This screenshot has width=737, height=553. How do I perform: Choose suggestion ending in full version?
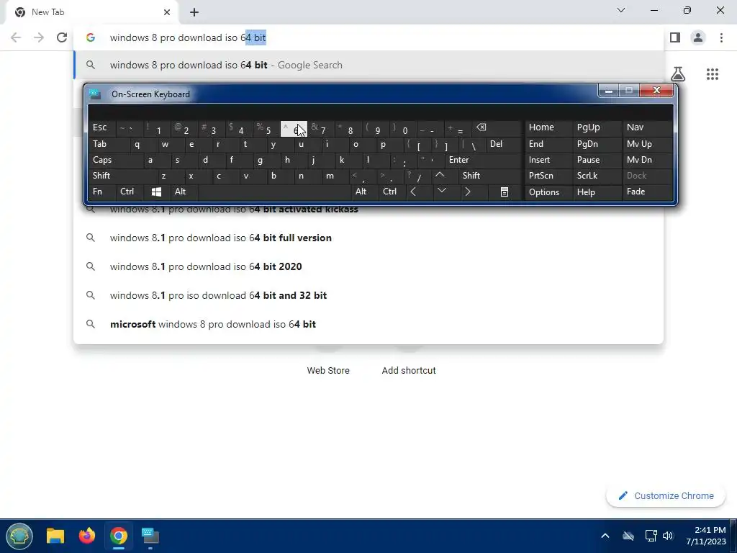(369, 238)
